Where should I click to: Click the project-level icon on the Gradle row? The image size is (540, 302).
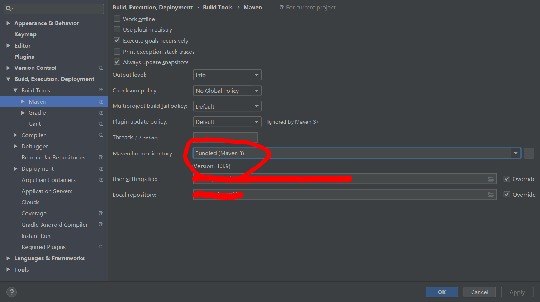[101, 113]
